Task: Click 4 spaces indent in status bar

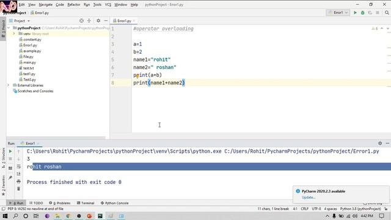Action: (331, 209)
